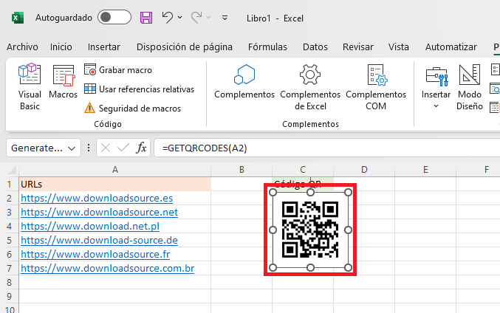Open the Complementos add-ins button
The image size is (500, 313).
[x=244, y=82]
